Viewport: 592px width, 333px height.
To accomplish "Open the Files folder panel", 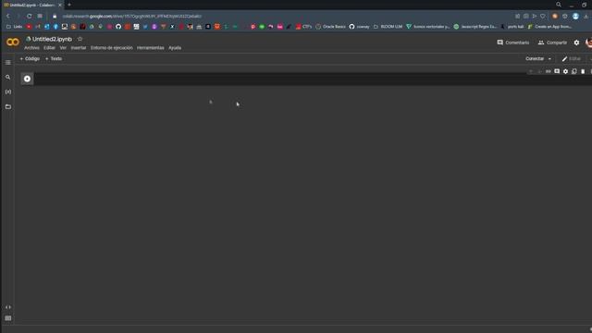I will (x=8, y=107).
